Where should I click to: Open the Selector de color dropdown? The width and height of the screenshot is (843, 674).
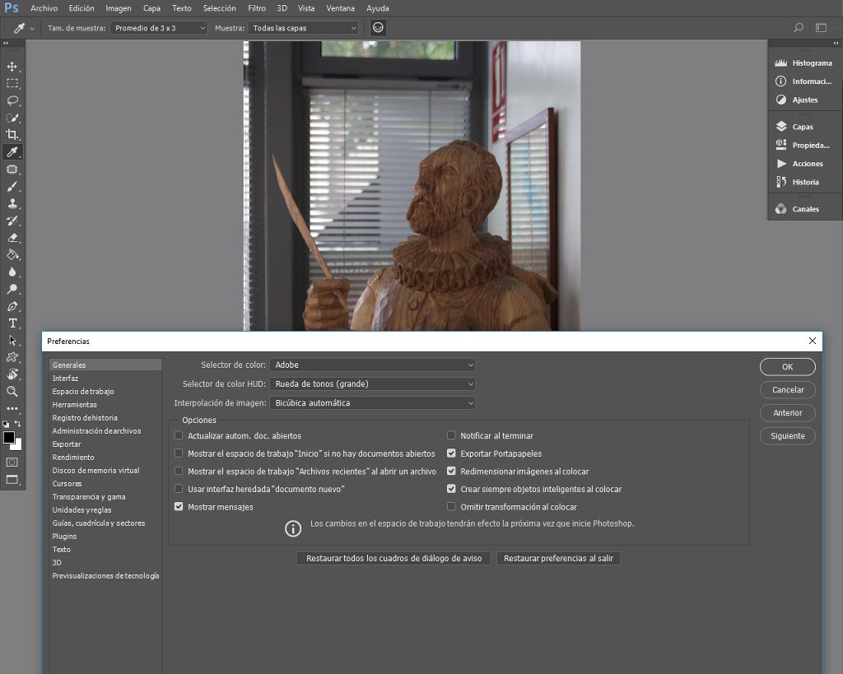pos(372,365)
